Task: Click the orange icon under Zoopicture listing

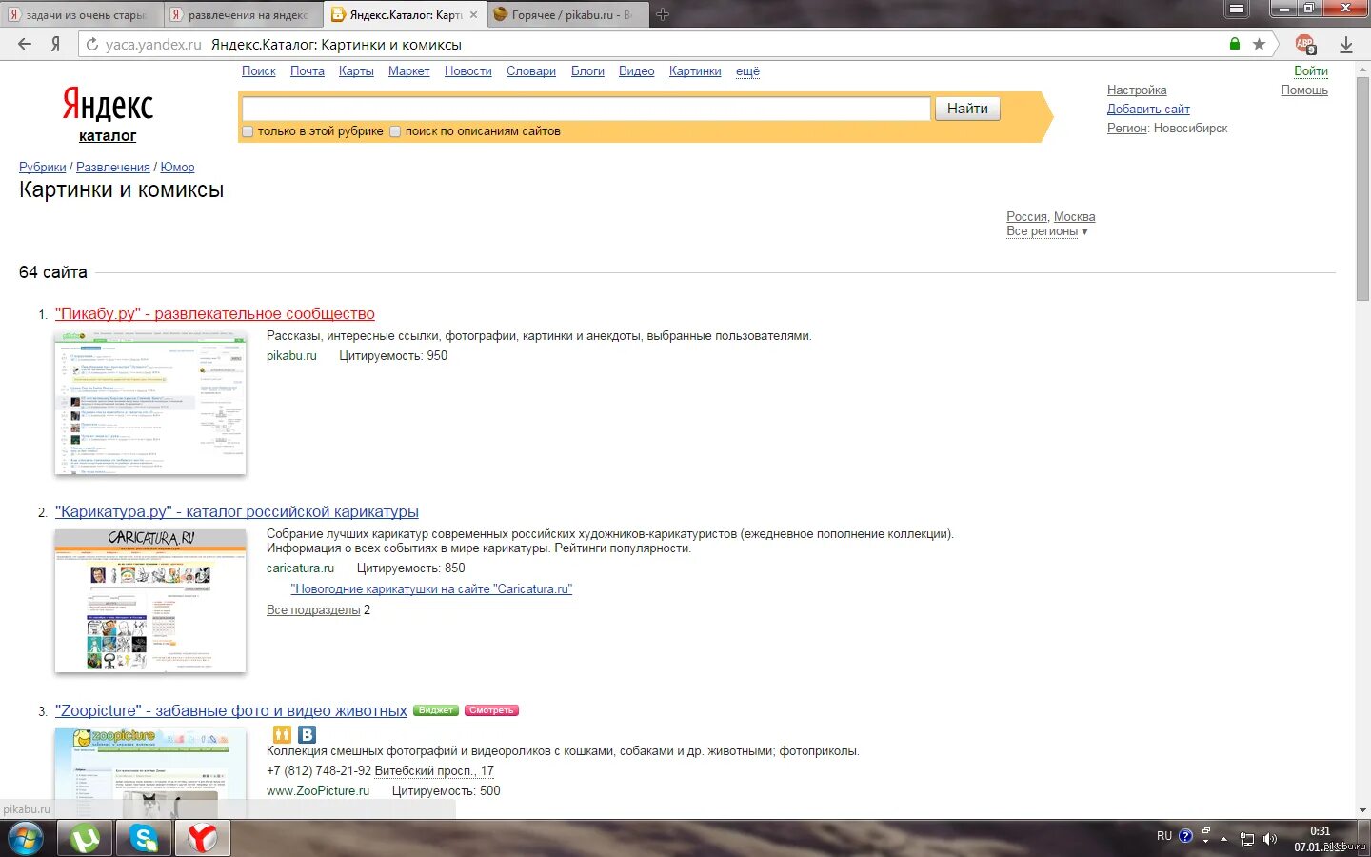Action: point(282,734)
